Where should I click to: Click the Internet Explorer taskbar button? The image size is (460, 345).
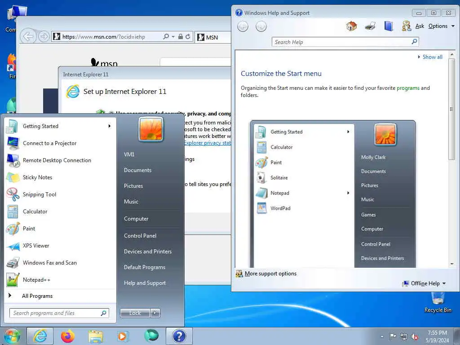(40, 336)
